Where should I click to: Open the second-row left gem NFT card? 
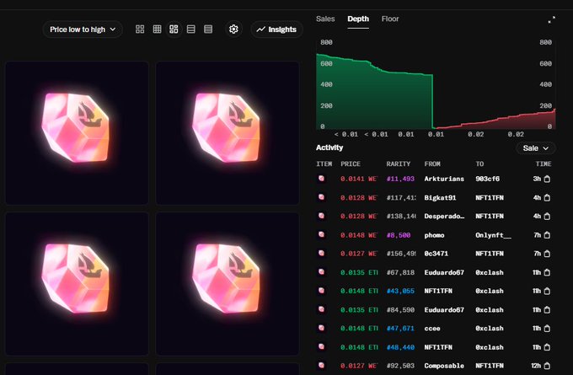(x=77, y=284)
